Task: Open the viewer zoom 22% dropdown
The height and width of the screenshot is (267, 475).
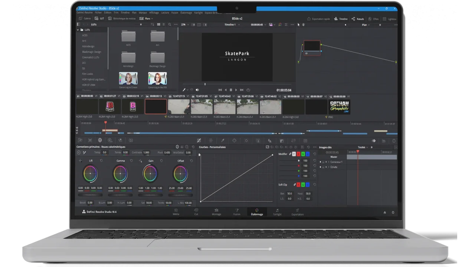Action: (185, 24)
